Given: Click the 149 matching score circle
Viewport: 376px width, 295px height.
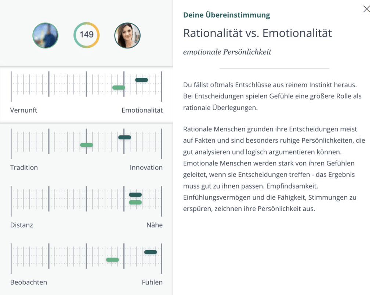Looking at the screenshot, I should click(87, 35).
